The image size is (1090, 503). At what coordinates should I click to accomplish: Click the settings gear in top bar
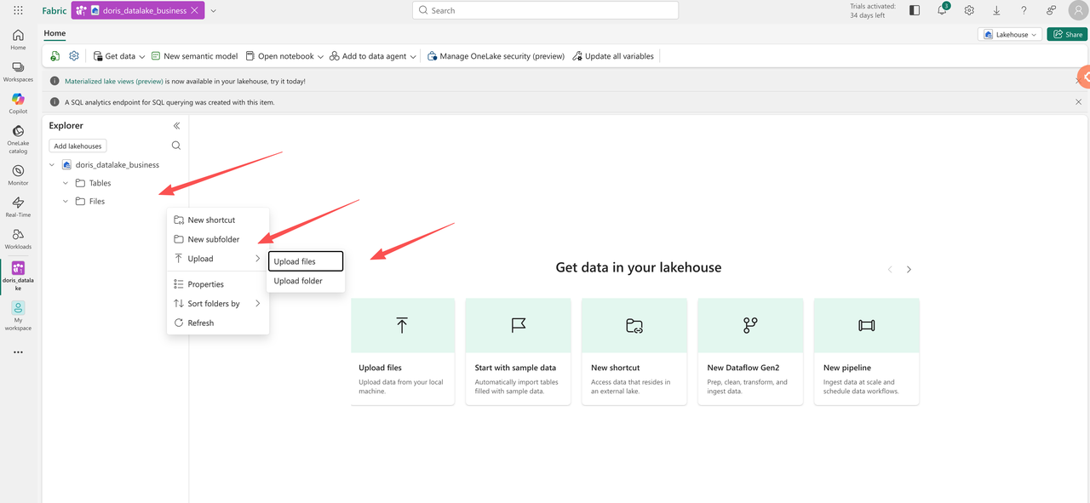969,10
